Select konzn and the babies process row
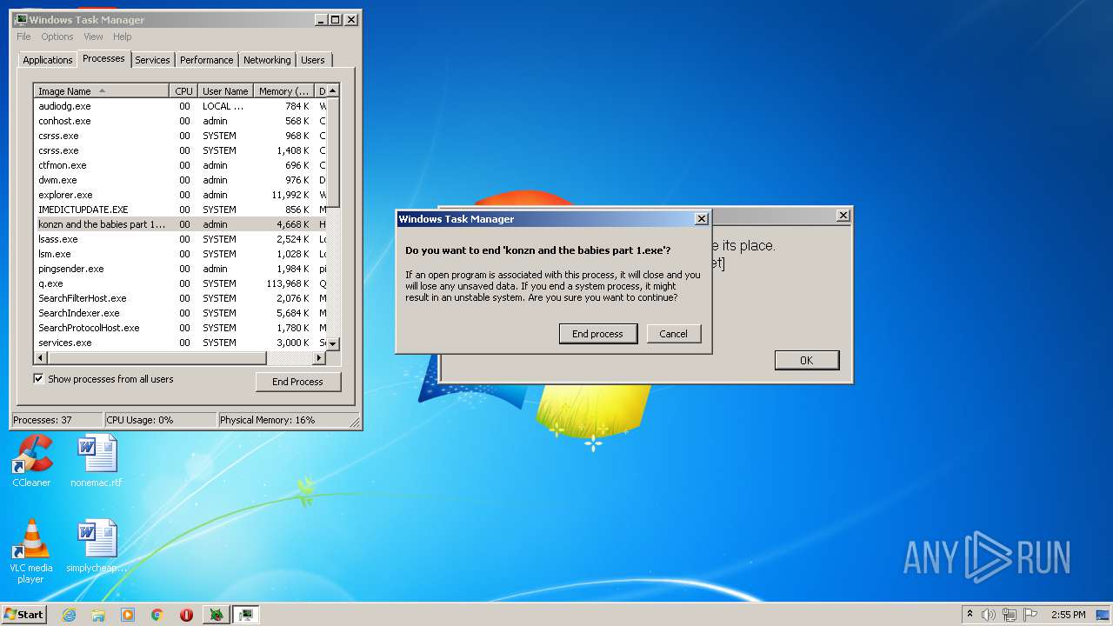 click(x=180, y=224)
